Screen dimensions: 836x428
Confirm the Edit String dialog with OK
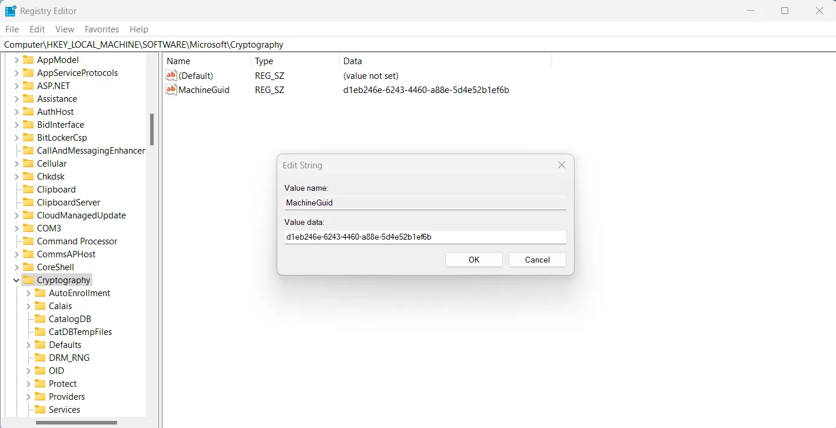(474, 260)
